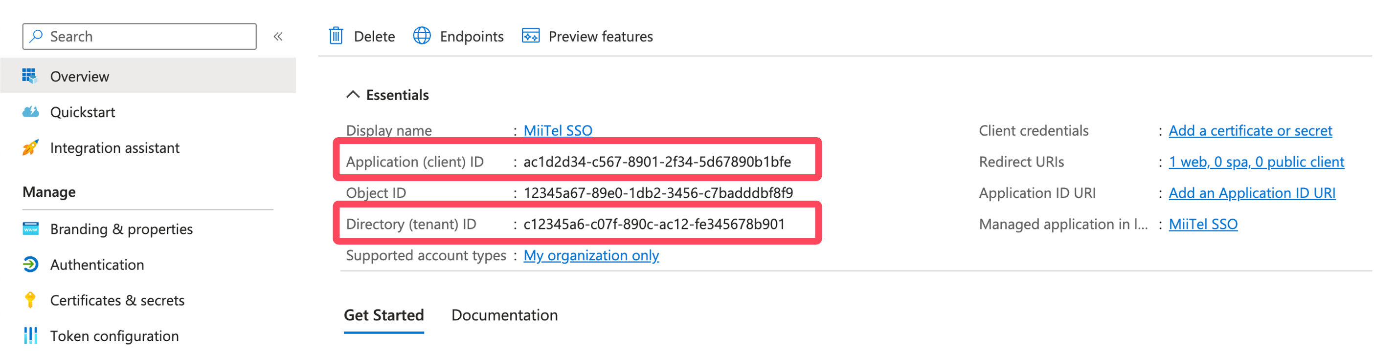The height and width of the screenshot is (351, 1374).
Task: Click the Preview features icon
Action: 530,36
